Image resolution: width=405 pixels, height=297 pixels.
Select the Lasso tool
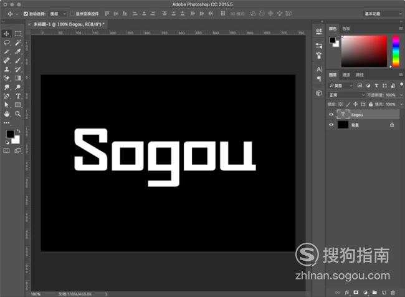click(x=6, y=42)
